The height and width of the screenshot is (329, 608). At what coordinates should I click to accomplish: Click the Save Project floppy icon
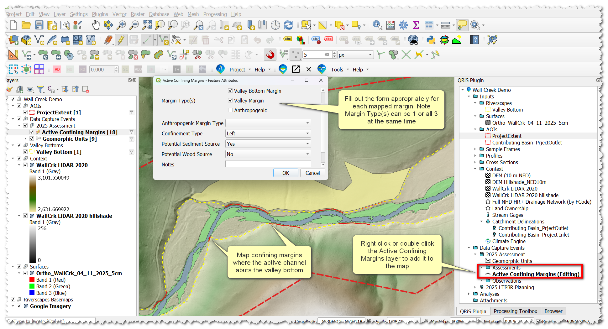(x=39, y=25)
